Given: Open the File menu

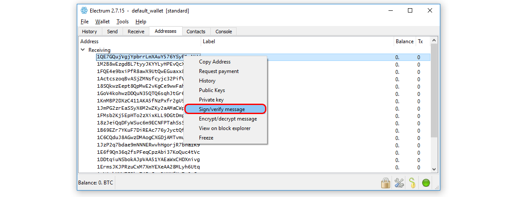Looking at the screenshot, I should point(85,22).
